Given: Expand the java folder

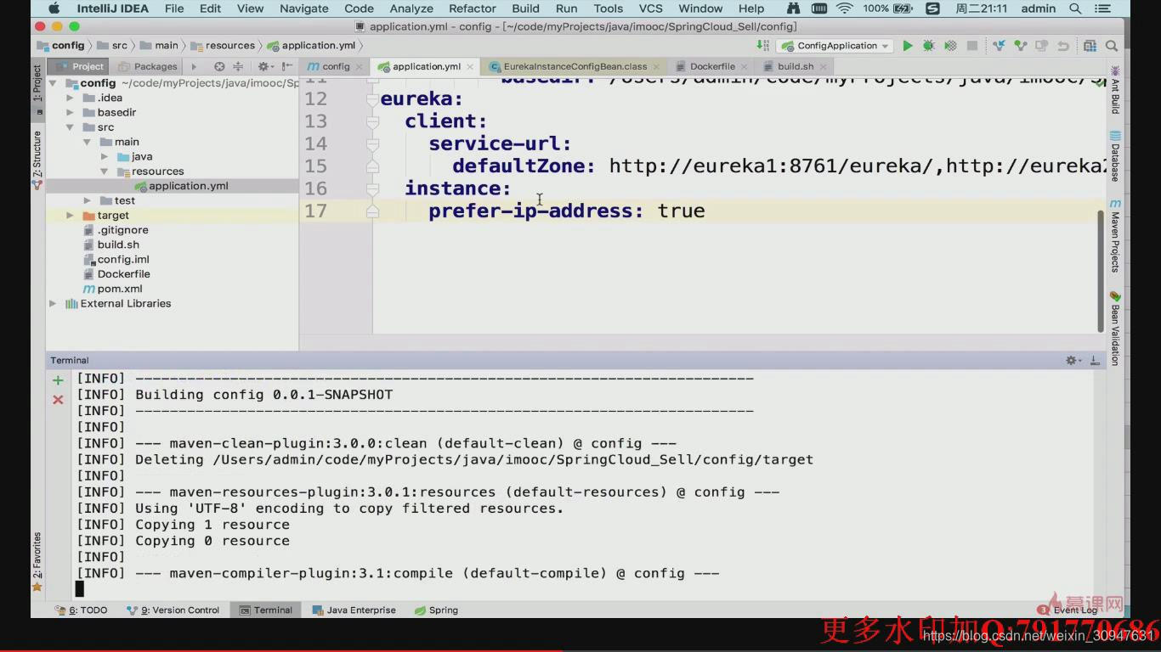Looking at the screenshot, I should click(104, 156).
